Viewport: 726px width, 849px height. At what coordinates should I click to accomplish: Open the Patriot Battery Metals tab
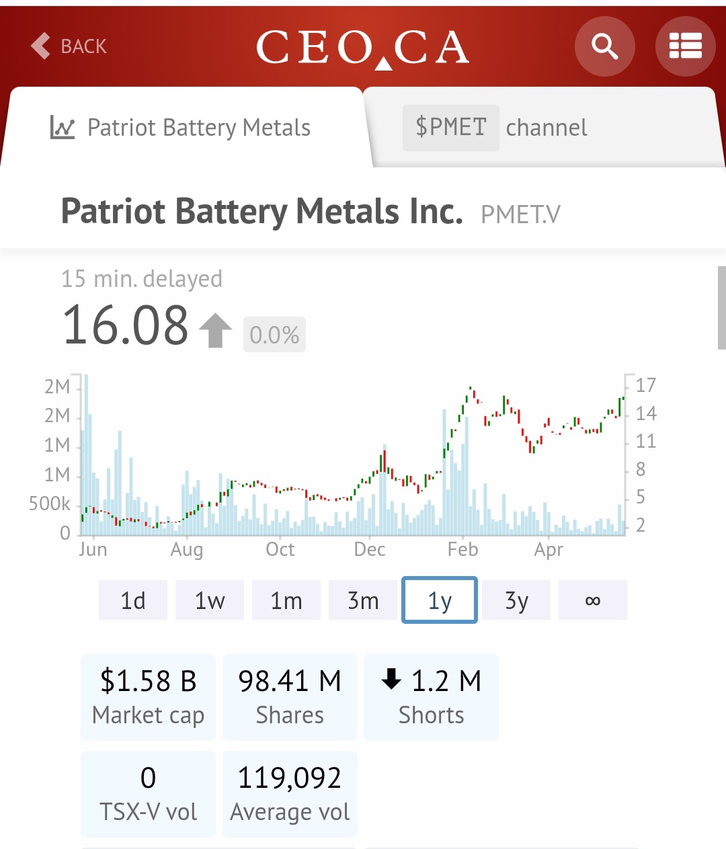[x=186, y=127]
